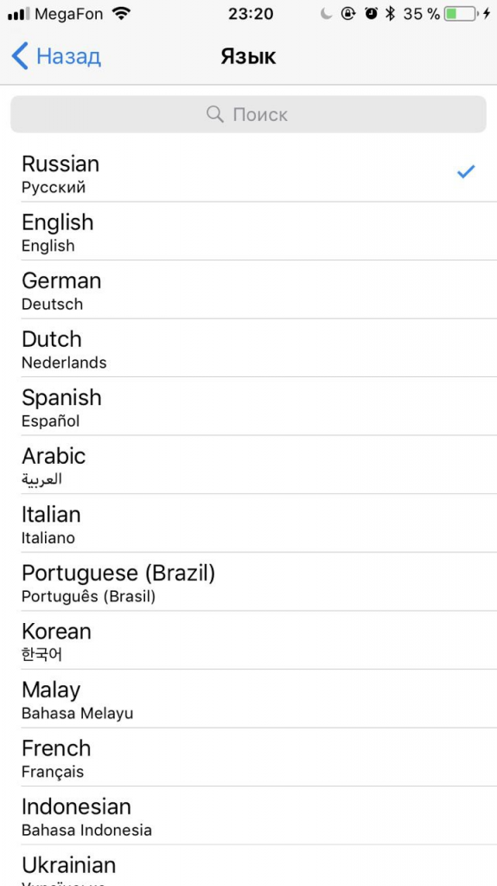
Task: Tap the blue checkmark next to Russian
Action: pyautogui.click(x=466, y=172)
